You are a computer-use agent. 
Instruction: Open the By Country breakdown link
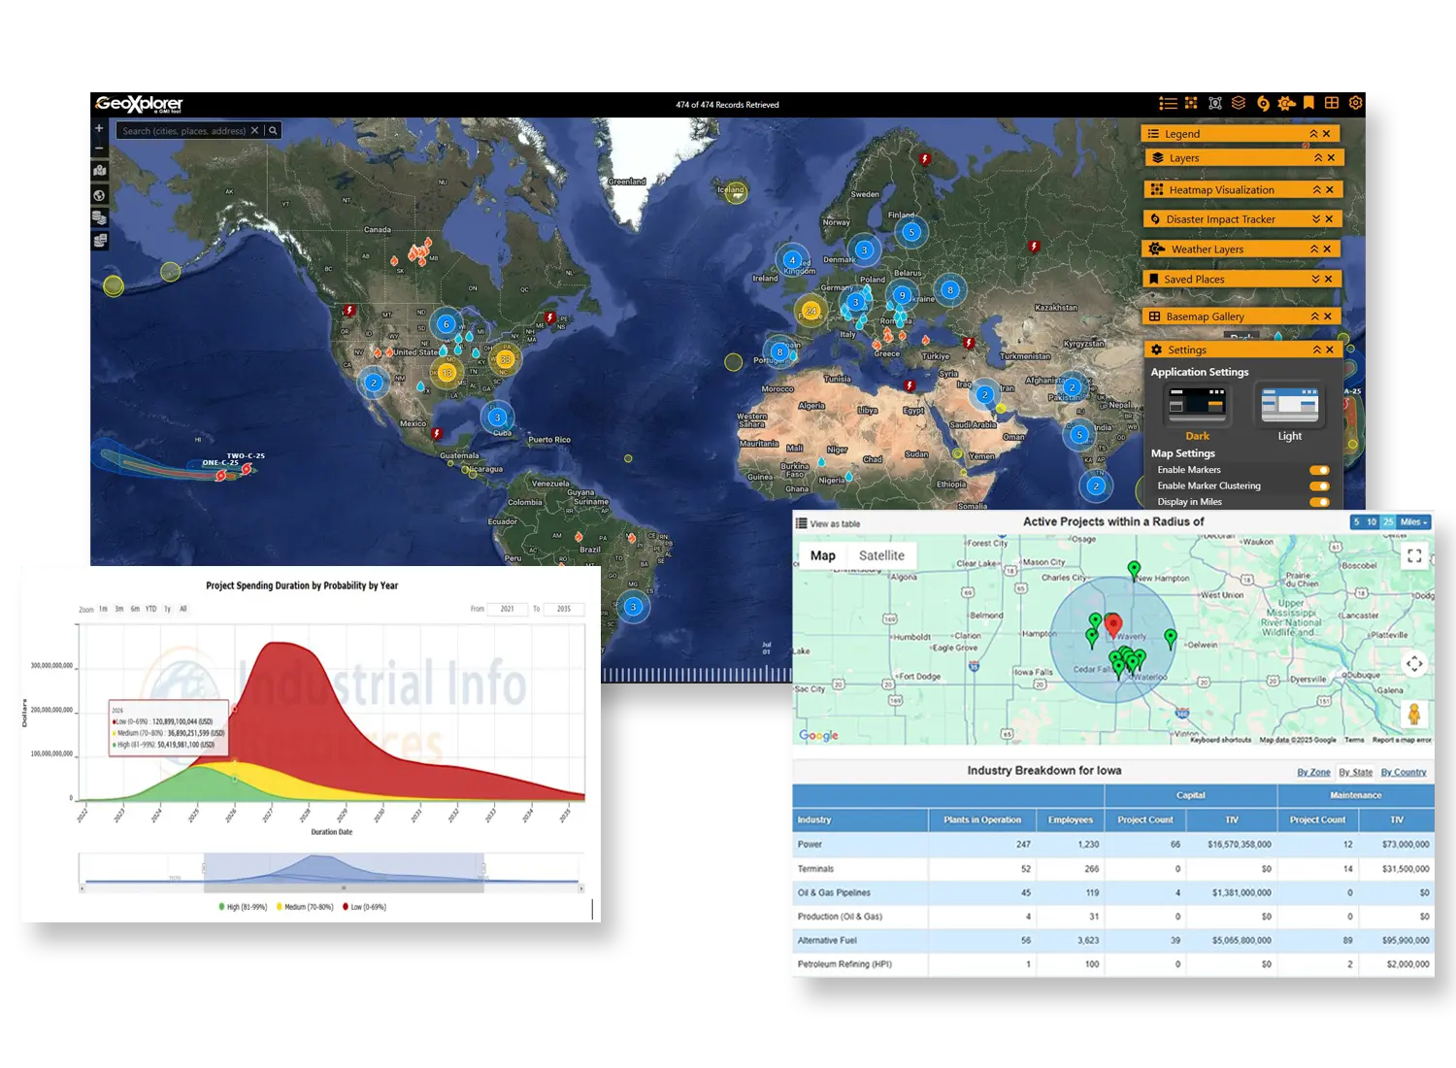coord(1404,773)
